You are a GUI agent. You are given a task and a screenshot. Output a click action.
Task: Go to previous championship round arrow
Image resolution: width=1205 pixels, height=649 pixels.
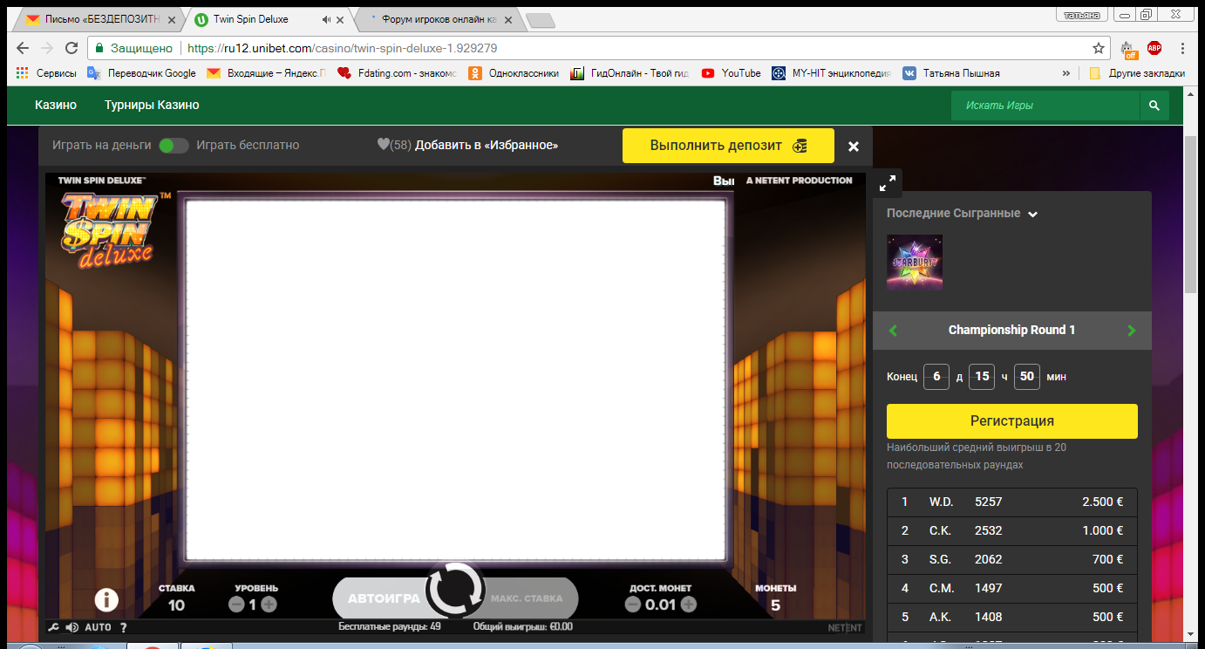[x=893, y=331]
